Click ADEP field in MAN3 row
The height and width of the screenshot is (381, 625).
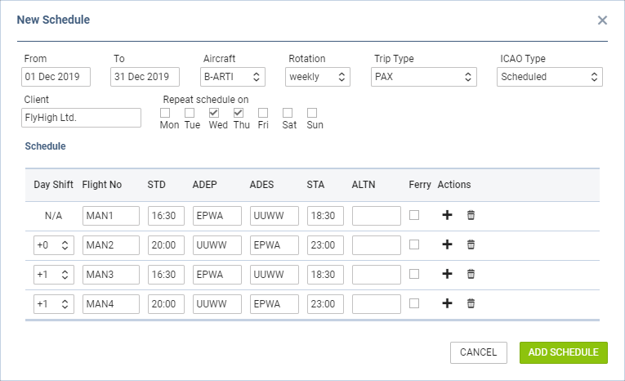coord(217,275)
